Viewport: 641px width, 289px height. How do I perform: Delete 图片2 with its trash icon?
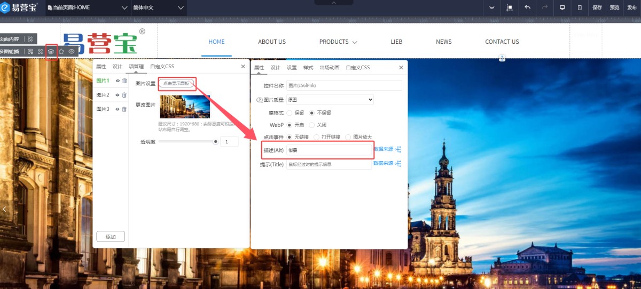coord(124,95)
